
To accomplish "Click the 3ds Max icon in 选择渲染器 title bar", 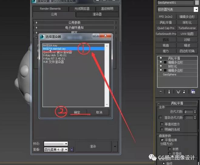I will coord(42,37).
